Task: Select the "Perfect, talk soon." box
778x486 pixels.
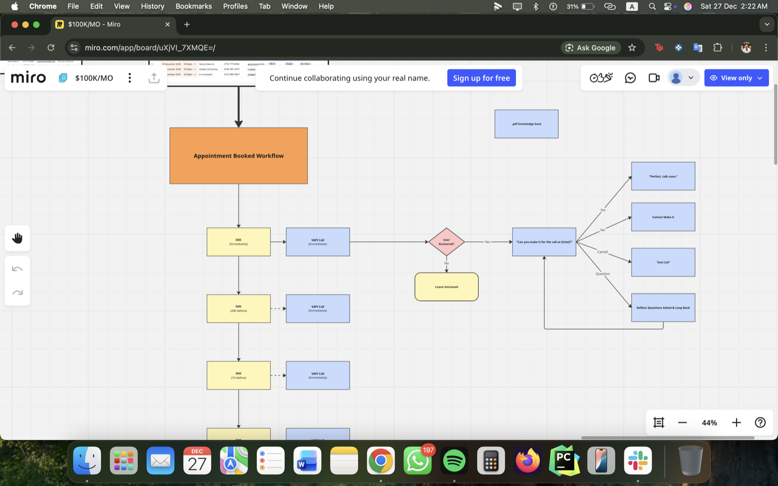Action: 663,176
